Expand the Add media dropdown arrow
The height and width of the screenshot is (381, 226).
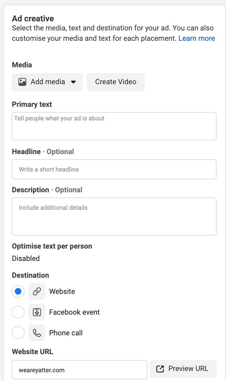(73, 82)
